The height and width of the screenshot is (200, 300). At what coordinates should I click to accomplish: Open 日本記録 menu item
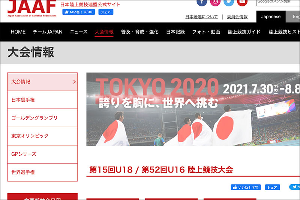(x=175, y=32)
